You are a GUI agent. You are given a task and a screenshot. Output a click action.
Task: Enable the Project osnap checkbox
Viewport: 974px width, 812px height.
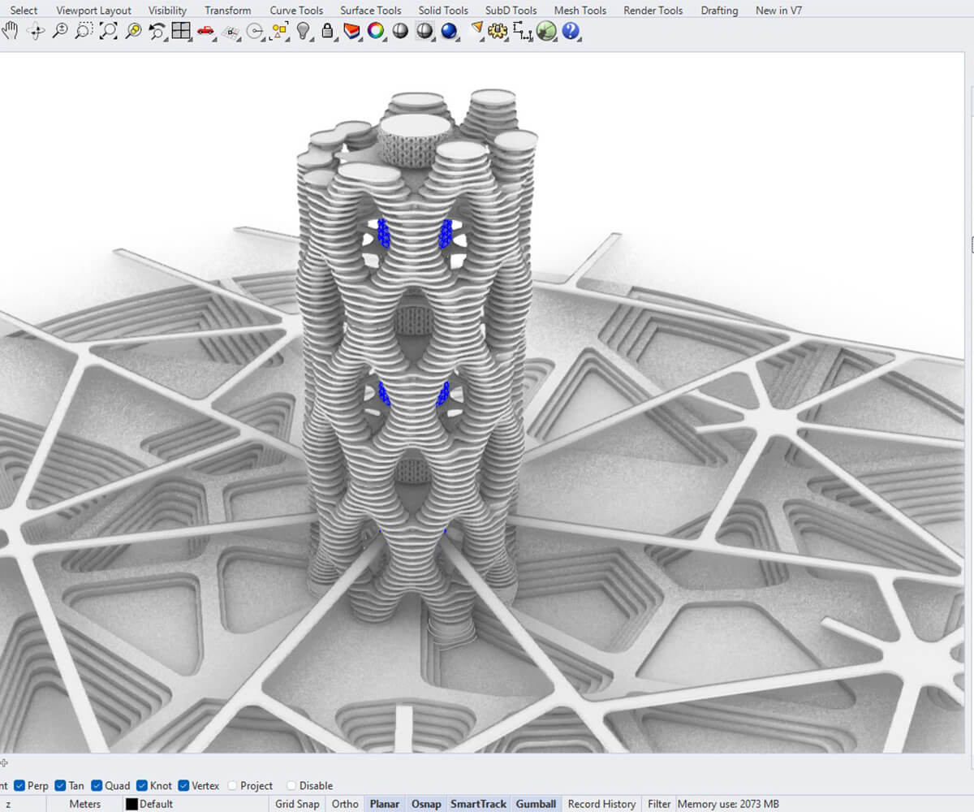231,785
